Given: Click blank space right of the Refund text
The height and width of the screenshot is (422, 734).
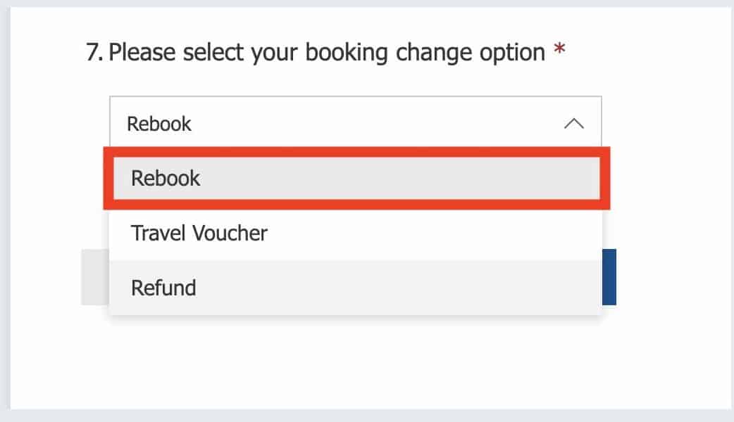Looking at the screenshot, I should (x=394, y=288).
